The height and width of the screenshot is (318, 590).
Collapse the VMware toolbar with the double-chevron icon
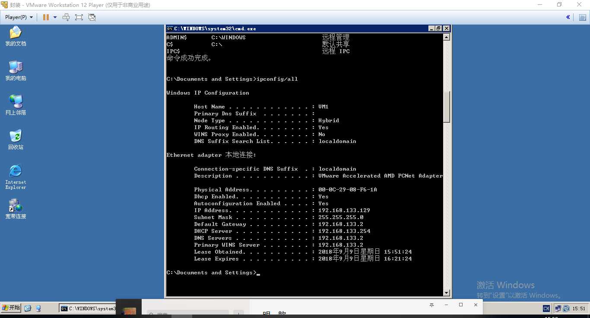568,17
